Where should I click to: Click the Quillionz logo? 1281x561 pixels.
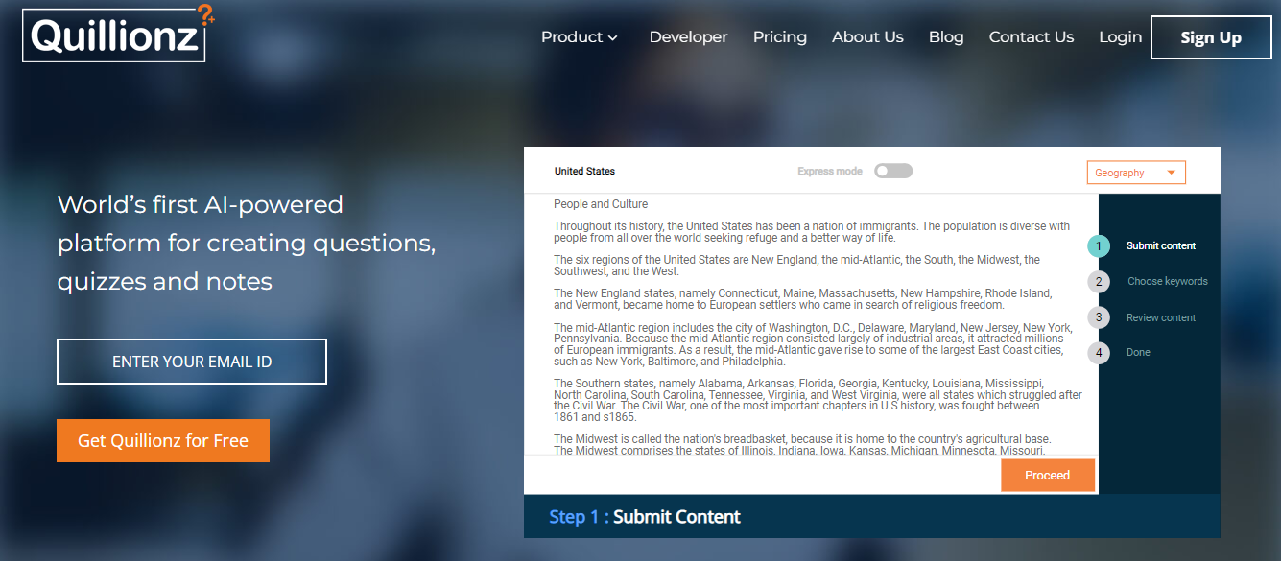point(116,35)
